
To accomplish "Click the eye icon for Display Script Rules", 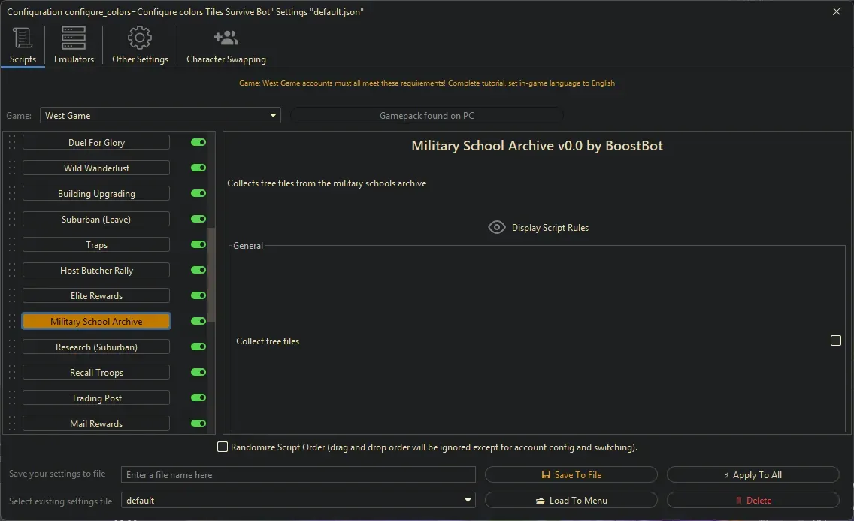I will (496, 227).
